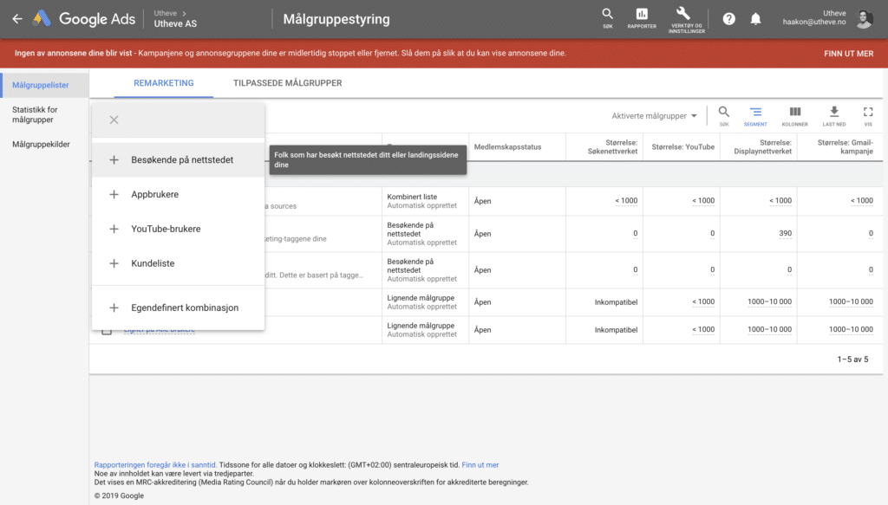Click haakon@utheve.no account email
This screenshot has height=505, width=888.
point(813,22)
